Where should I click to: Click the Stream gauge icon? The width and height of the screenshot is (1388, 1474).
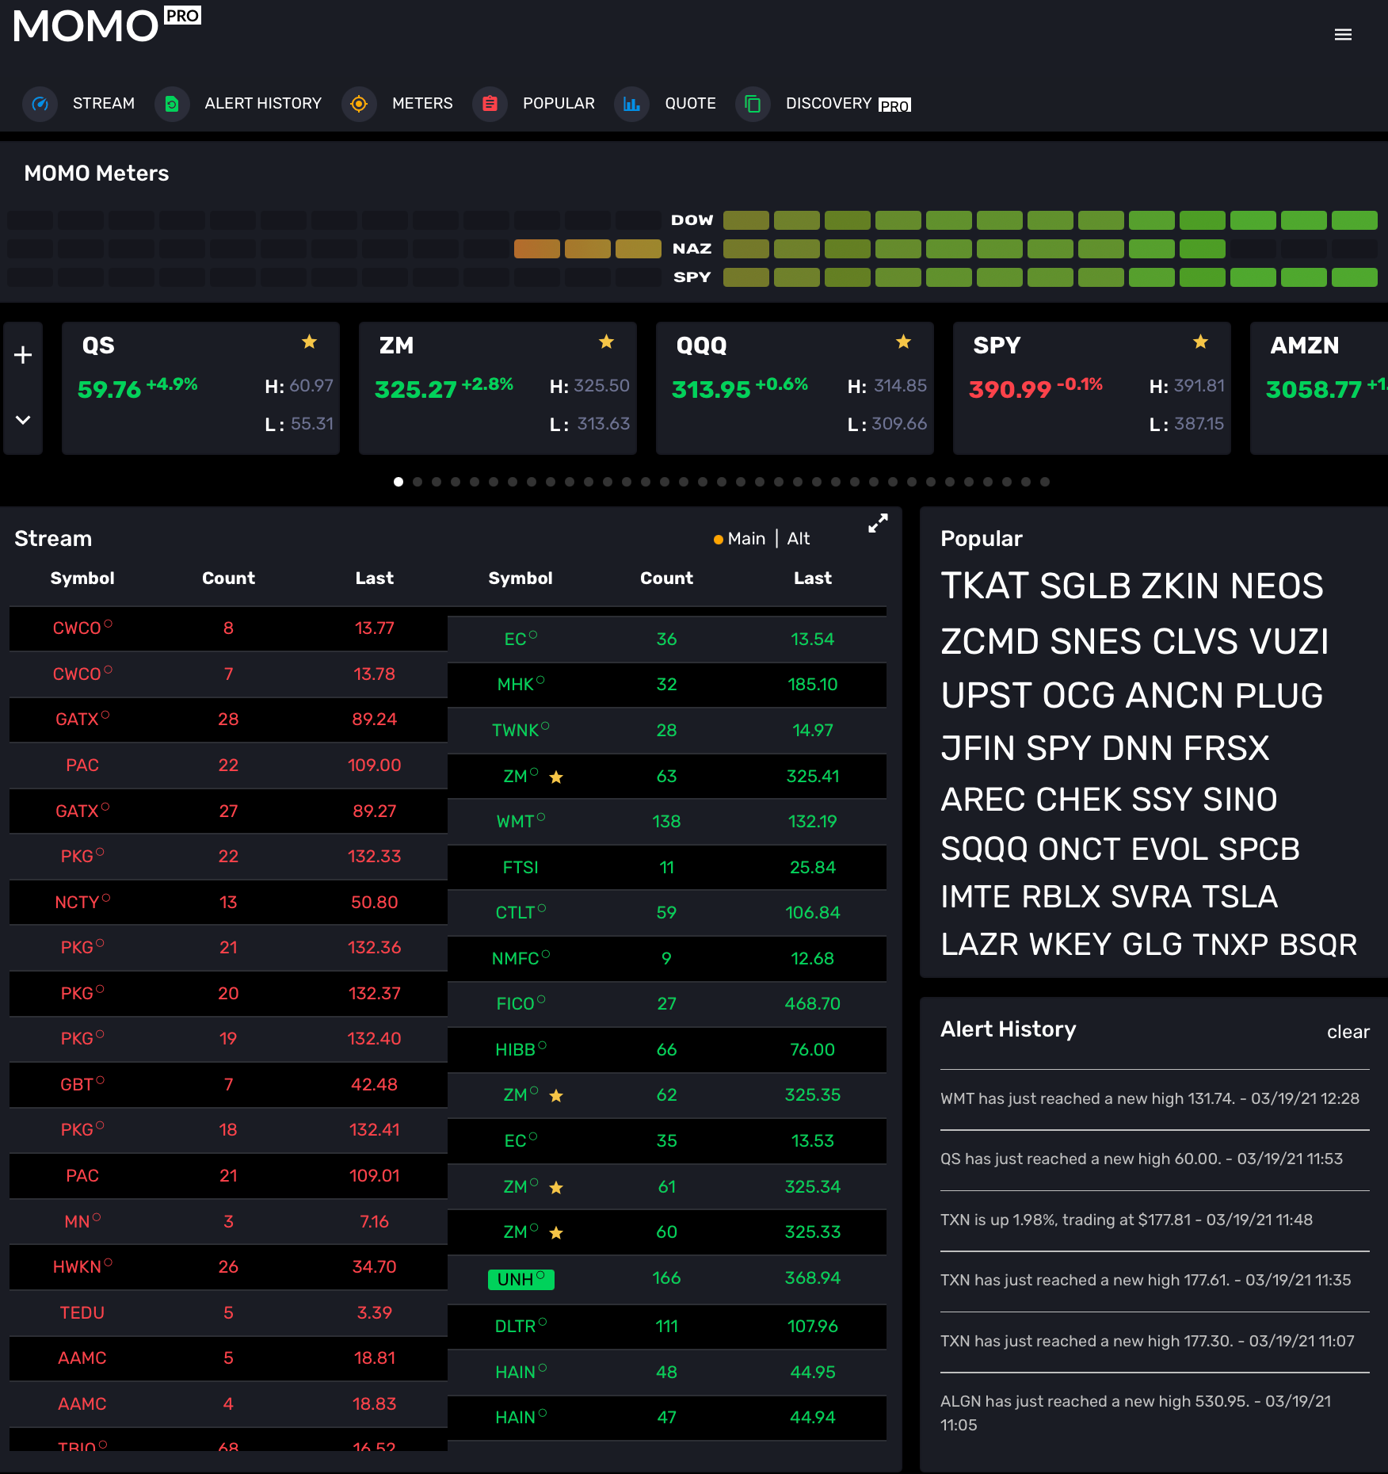click(x=40, y=104)
